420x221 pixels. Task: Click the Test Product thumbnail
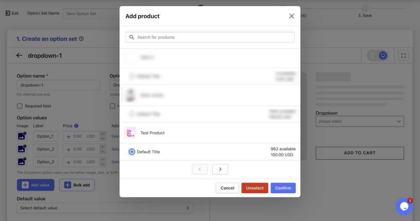[130, 133]
